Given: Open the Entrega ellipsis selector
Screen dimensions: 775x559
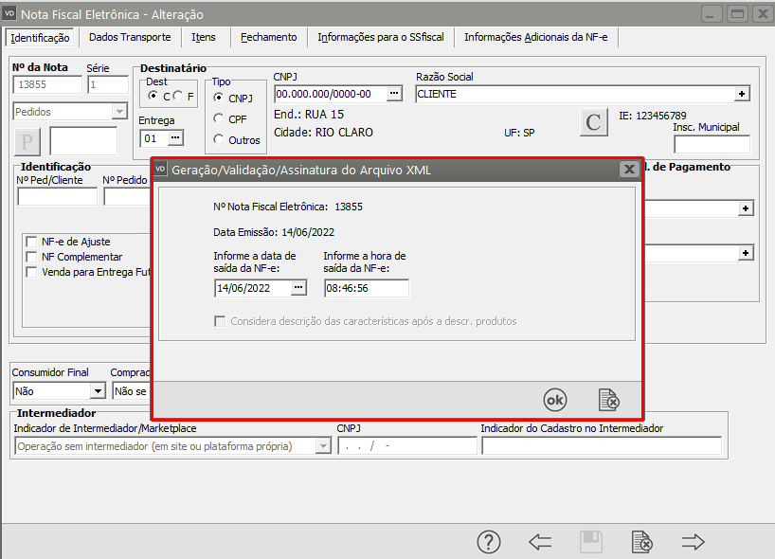Looking at the screenshot, I should coord(174,138).
